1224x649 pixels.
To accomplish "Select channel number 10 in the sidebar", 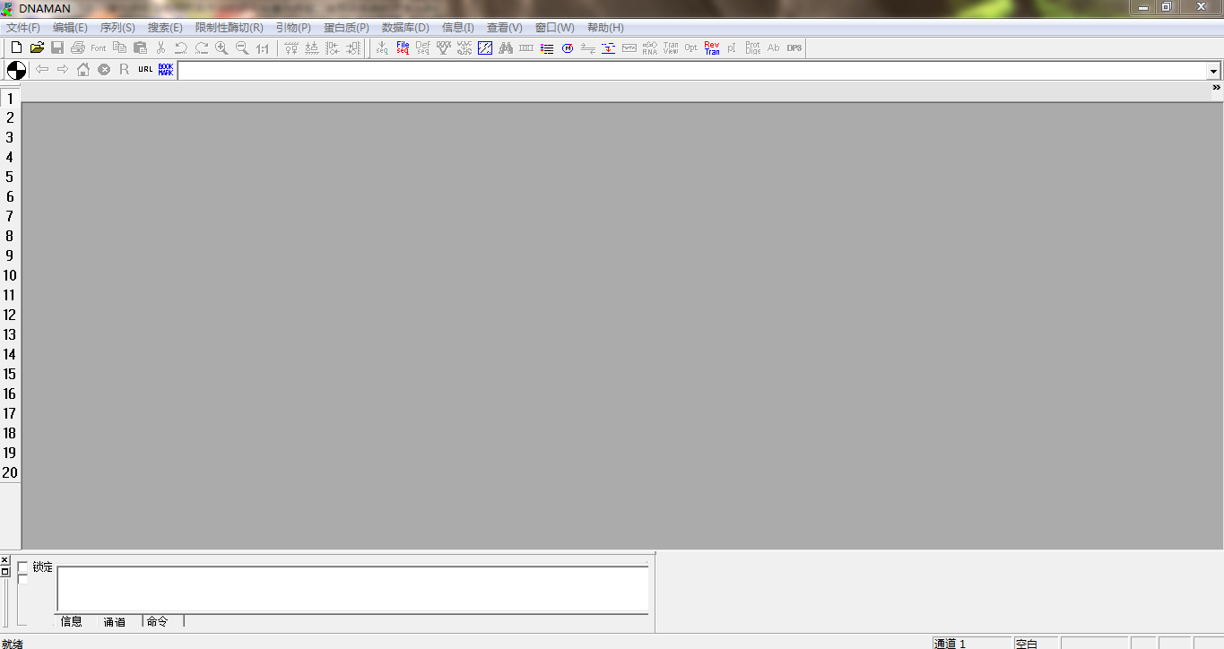I will tap(10, 275).
